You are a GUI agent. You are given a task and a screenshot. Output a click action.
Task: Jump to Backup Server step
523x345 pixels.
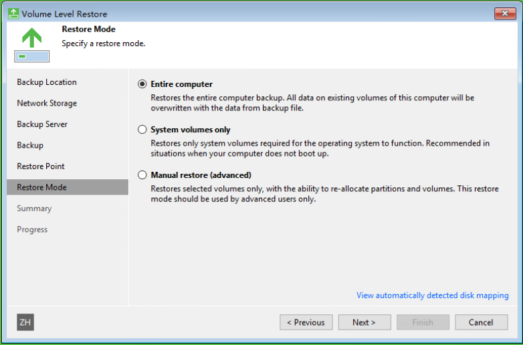point(42,124)
